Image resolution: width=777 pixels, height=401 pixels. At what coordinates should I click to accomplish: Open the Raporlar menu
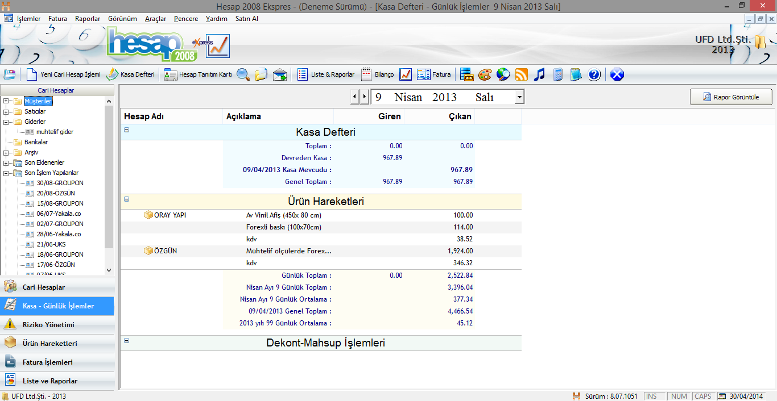(88, 19)
